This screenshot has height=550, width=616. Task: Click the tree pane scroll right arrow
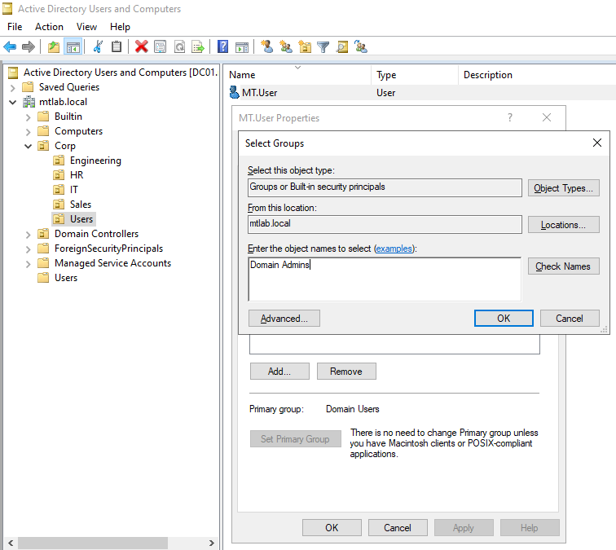click(x=212, y=543)
